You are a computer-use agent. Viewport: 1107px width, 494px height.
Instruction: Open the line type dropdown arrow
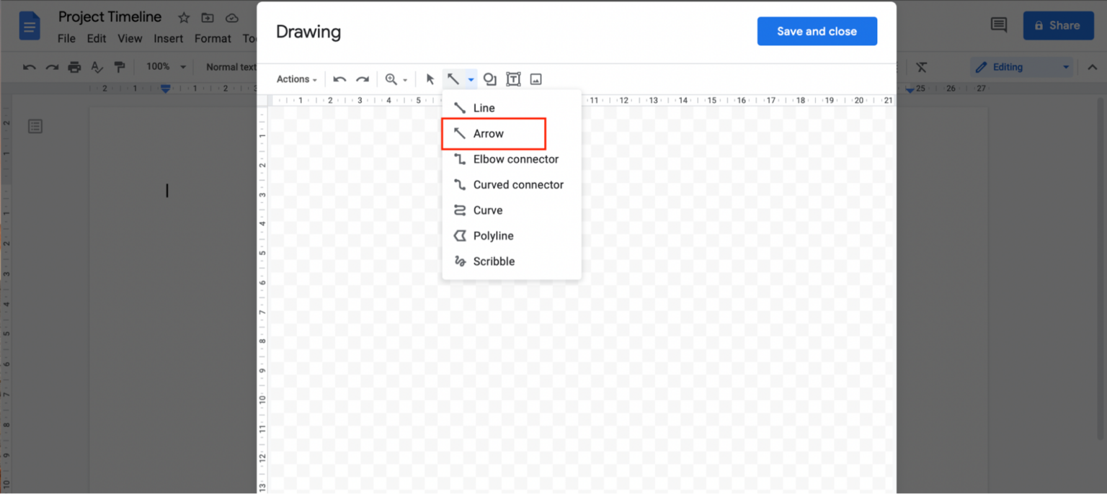(471, 78)
